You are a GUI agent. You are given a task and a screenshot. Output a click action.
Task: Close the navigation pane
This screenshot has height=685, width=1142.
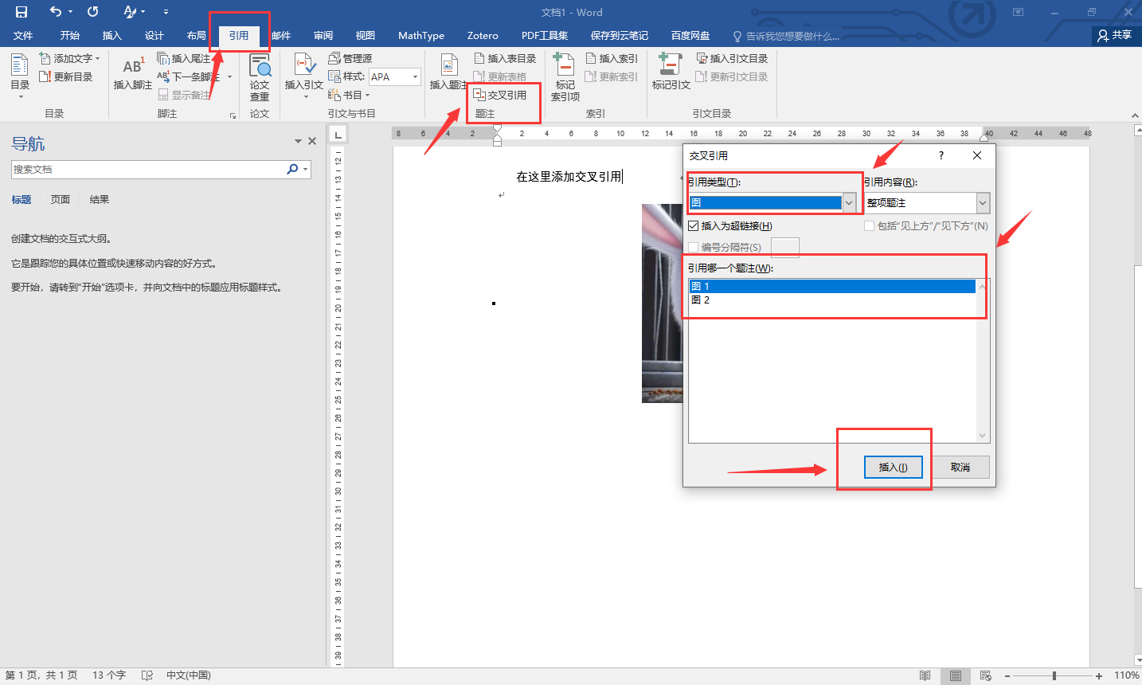312,141
